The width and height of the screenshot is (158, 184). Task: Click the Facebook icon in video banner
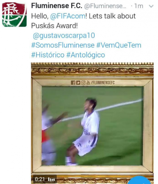(73, 83)
